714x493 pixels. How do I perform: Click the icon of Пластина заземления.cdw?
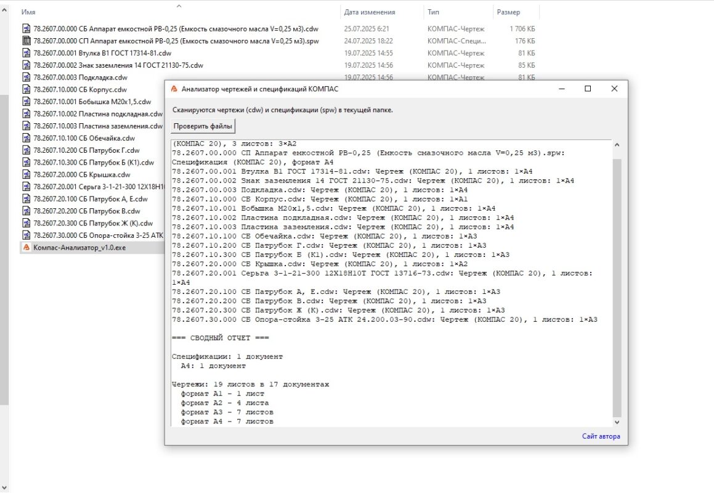pos(26,126)
